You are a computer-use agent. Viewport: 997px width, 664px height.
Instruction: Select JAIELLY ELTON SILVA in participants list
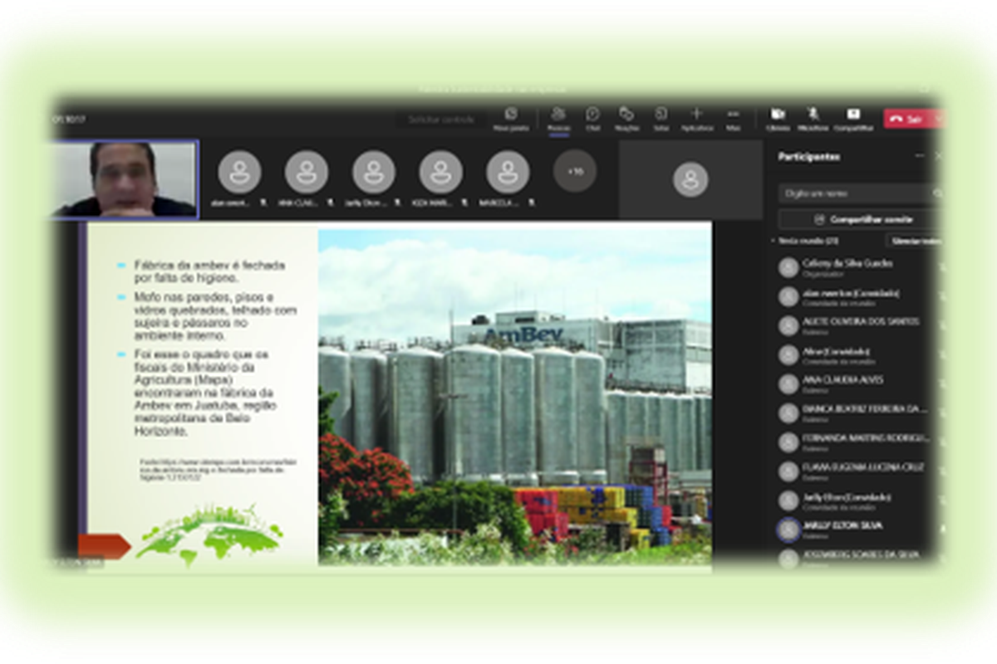[x=860, y=530]
